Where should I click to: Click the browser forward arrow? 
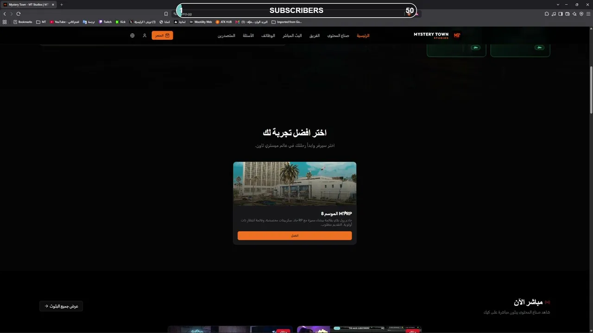(12, 14)
